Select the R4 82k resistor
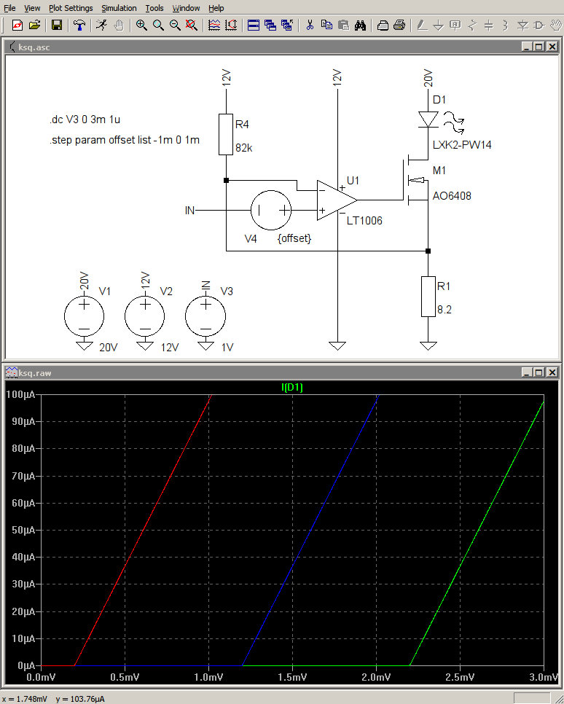Viewport: 564px width, 704px height. (x=226, y=134)
